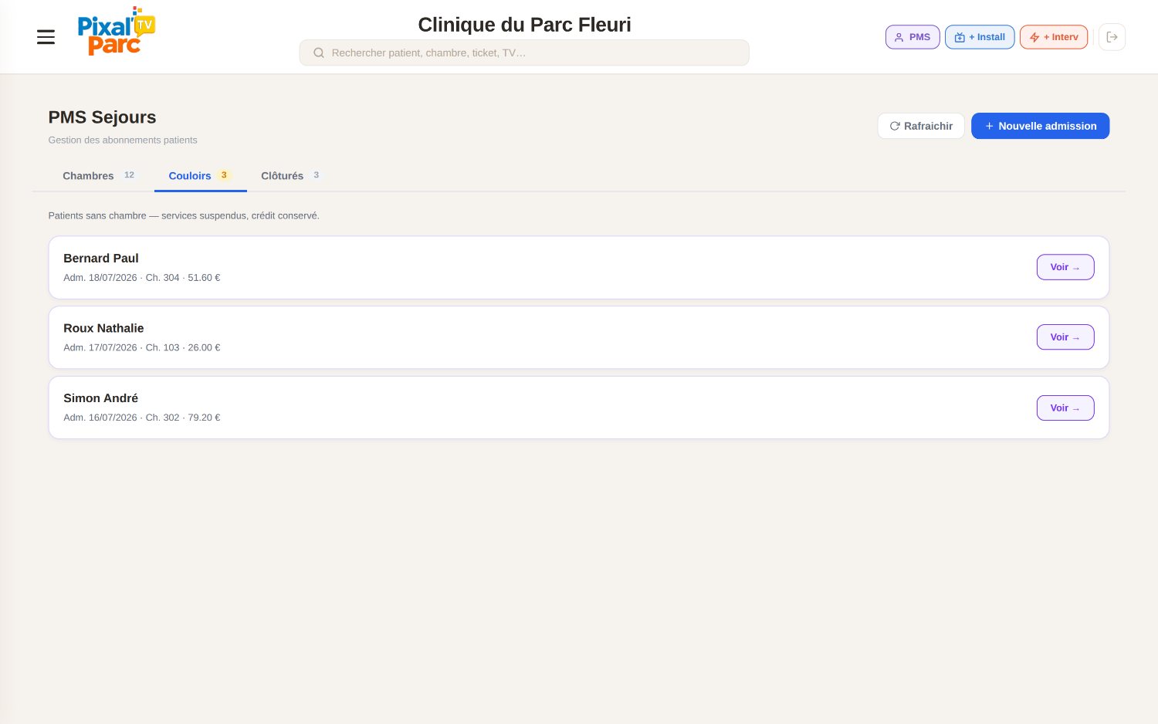Open the hamburger navigation menu
Image resolution: width=1158 pixels, height=724 pixels.
[46, 37]
